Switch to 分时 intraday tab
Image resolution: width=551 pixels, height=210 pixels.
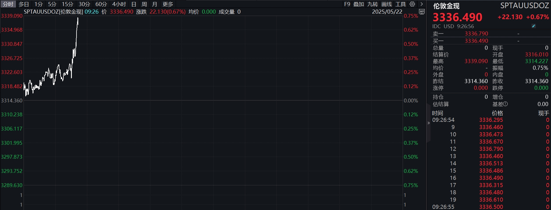[8, 4]
